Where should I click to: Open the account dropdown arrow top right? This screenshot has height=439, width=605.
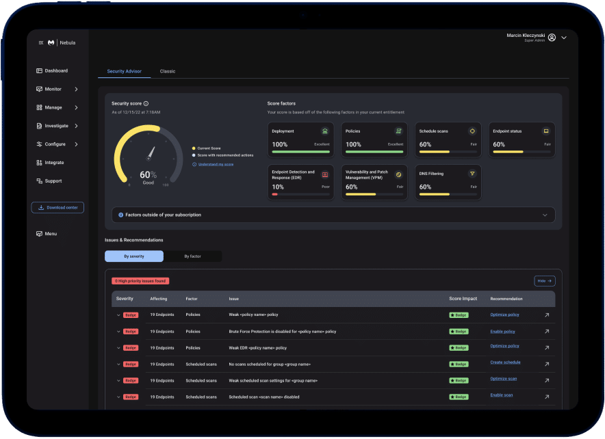563,38
